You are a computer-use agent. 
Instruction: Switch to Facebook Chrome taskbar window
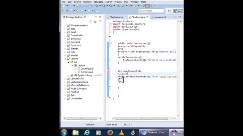154,133
